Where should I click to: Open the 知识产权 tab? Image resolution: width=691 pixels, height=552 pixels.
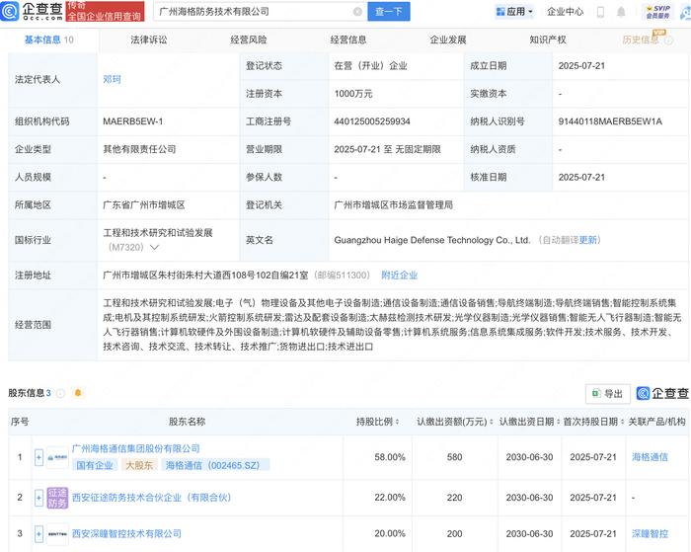coord(548,40)
